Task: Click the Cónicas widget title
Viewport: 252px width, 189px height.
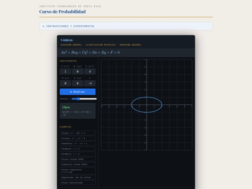Action: coord(67,40)
